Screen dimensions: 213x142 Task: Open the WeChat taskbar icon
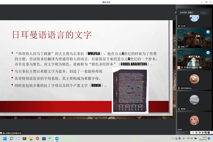[50, 139]
